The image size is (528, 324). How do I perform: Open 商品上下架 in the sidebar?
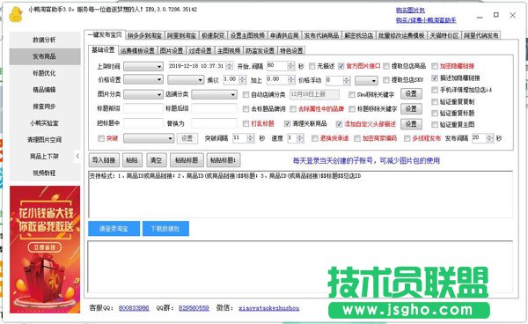[x=45, y=156]
